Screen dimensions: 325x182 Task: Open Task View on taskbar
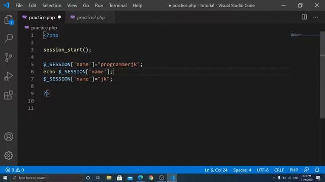pos(98,177)
